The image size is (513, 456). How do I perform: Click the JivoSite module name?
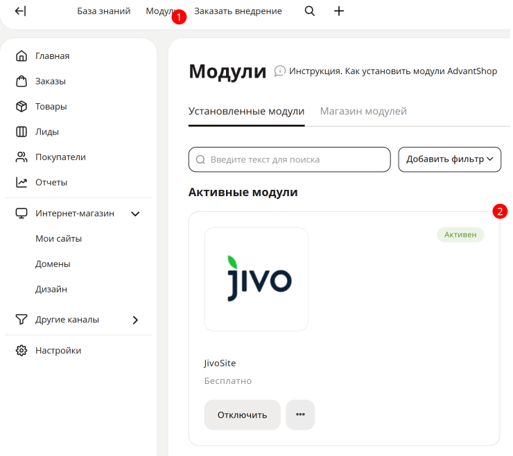coord(220,363)
